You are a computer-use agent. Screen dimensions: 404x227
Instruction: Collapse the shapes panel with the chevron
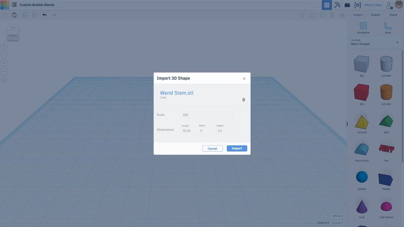347,124
